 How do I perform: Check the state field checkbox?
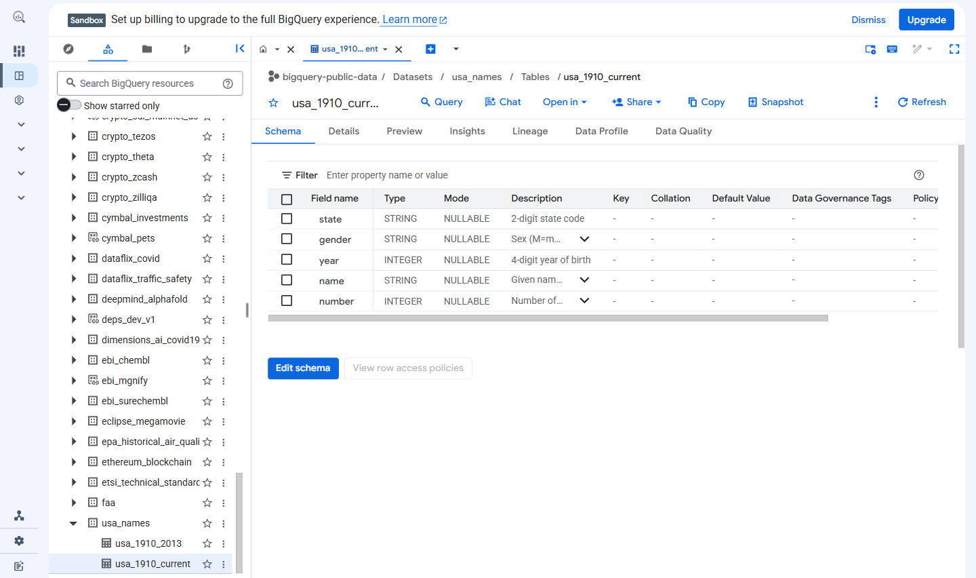287,218
